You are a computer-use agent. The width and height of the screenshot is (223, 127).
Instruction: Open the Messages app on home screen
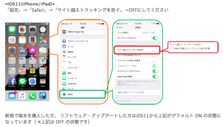click(x=12, y=30)
